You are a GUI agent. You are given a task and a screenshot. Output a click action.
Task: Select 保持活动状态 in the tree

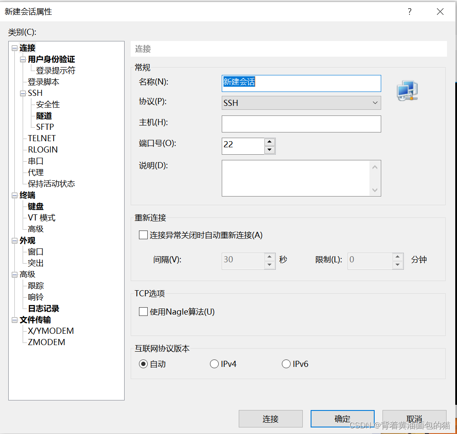coord(51,183)
